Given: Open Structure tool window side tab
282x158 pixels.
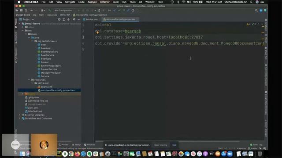Looking at the screenshot, I should coord(16,38).
